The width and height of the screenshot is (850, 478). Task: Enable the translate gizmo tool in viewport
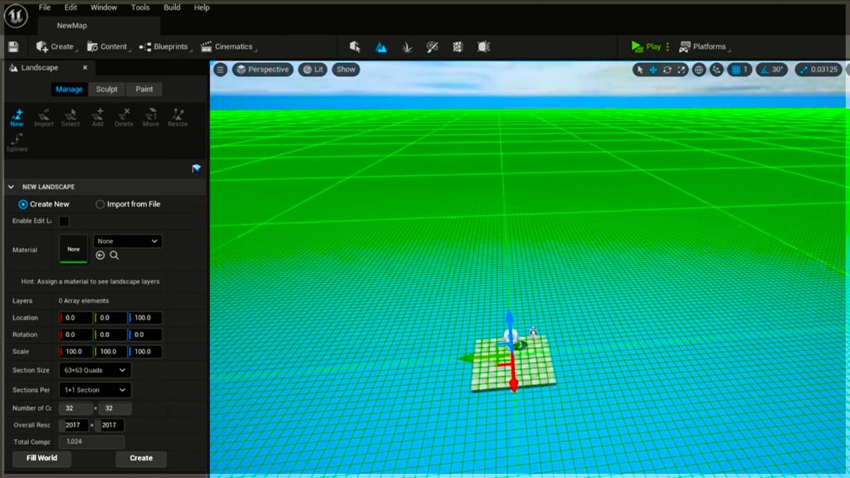coord(653,70)
